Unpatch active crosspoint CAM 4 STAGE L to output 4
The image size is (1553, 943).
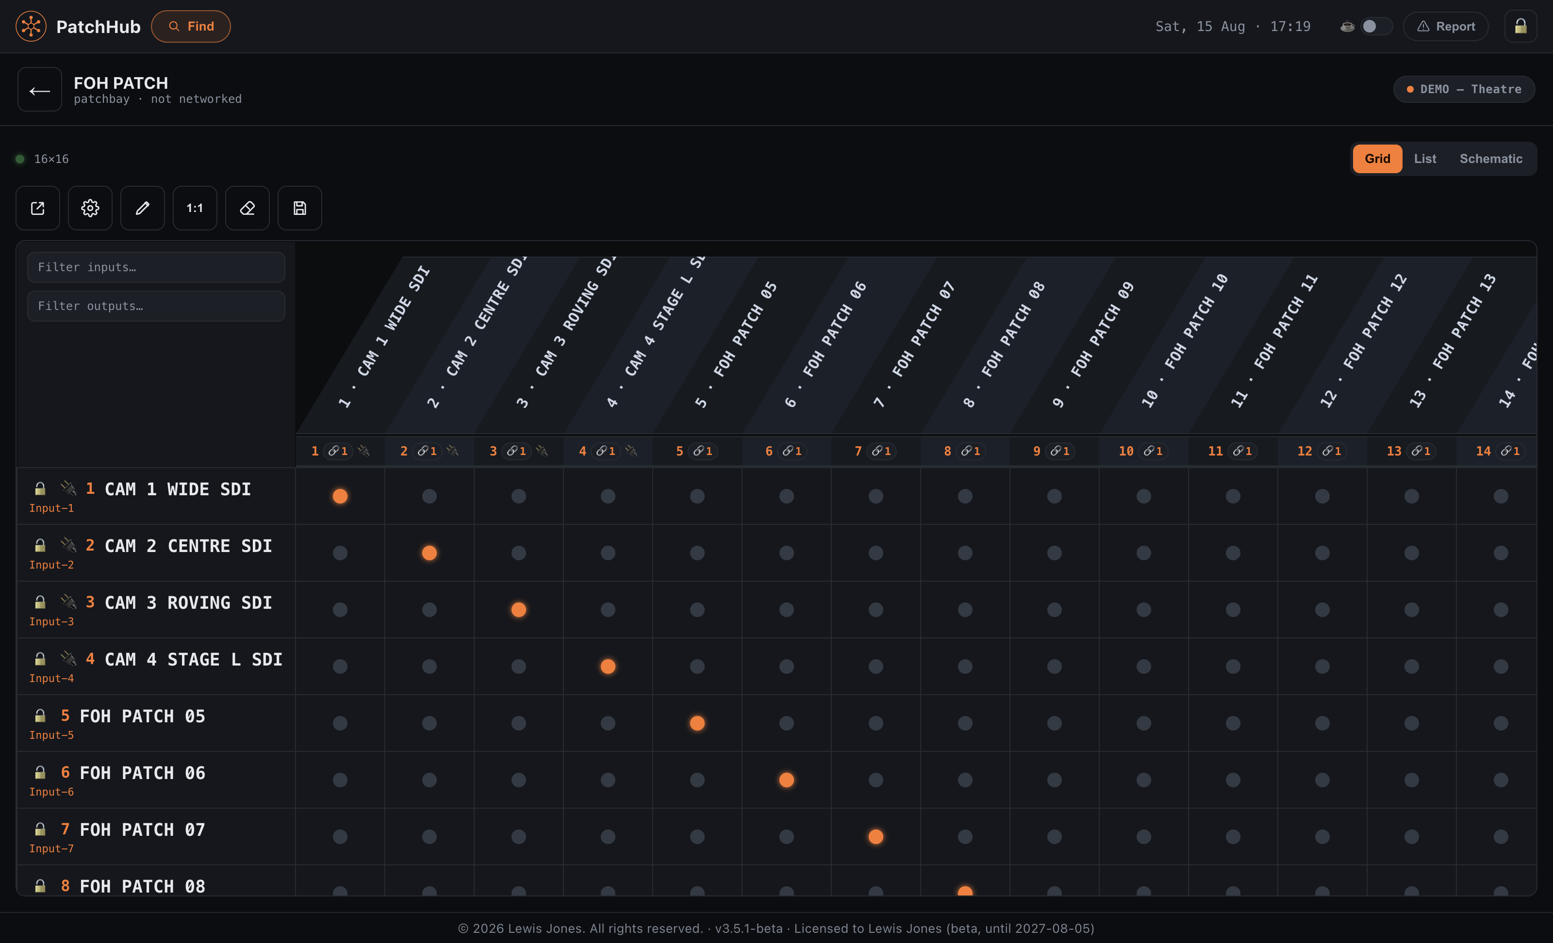(608, 667)
